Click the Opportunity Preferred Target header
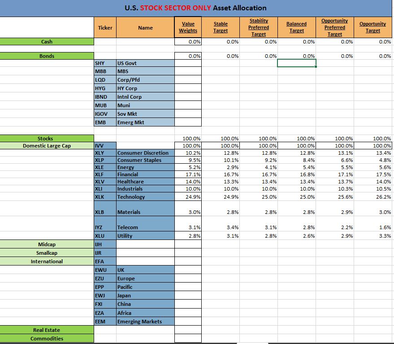Screen dimensions: 394x344 [x=334, y=27]
